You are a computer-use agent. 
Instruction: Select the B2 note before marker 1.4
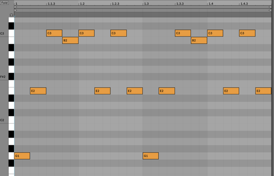point(199,40)
